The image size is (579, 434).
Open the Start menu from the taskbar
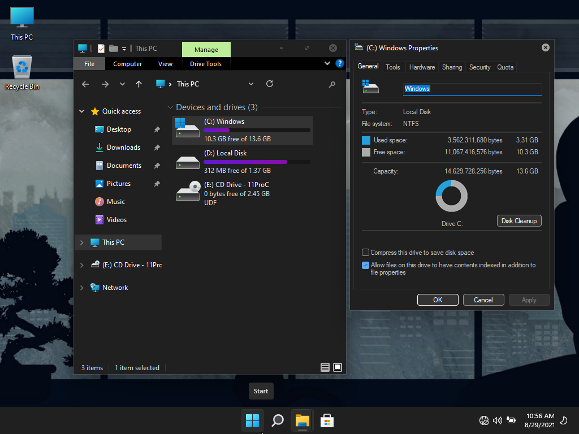(x=252, y=420)
